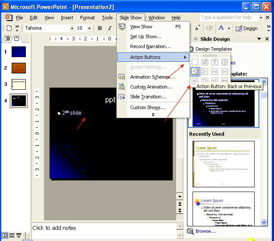Select the Help action button
This screenshot has height=241, width=274.
(x=215, y=62)
